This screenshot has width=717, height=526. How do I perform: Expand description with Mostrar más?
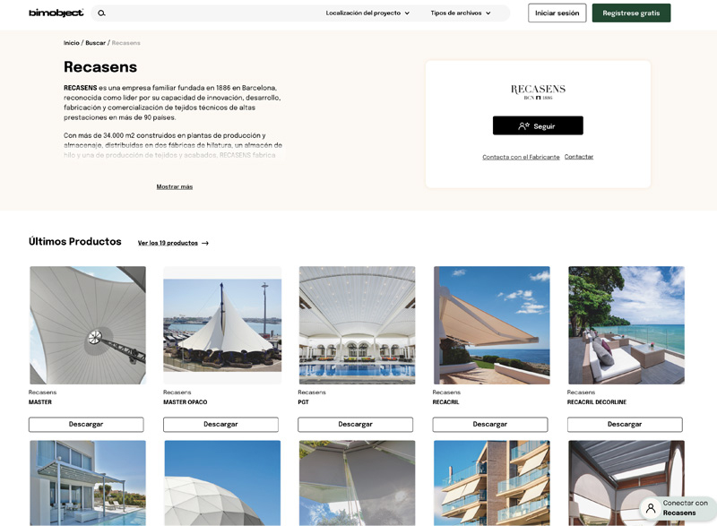pos(175,187)
